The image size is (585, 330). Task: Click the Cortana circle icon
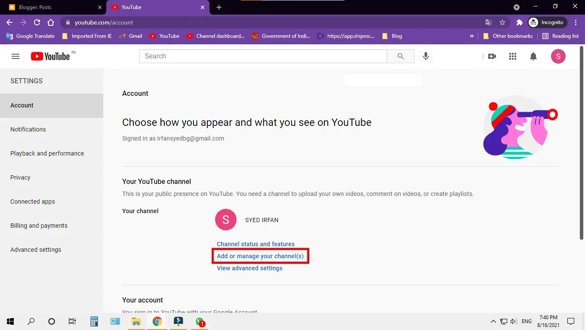(52, 321)
